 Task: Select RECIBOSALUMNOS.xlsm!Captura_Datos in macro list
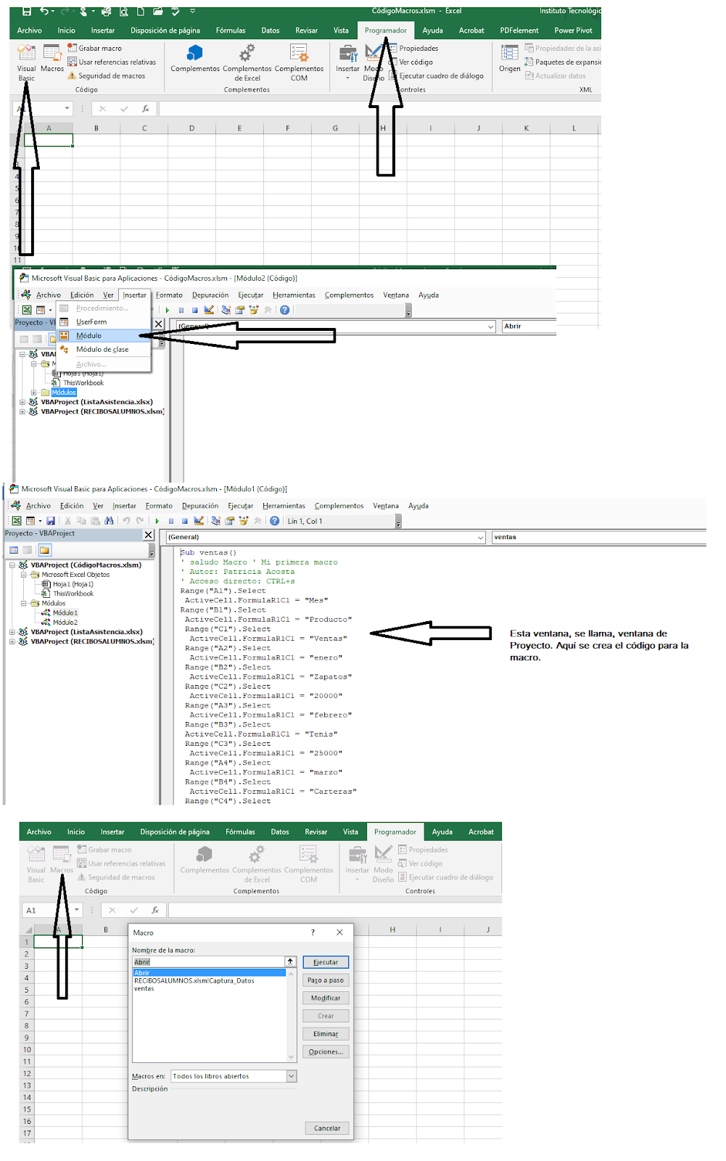pyautogui.click(x=194, y=980)
